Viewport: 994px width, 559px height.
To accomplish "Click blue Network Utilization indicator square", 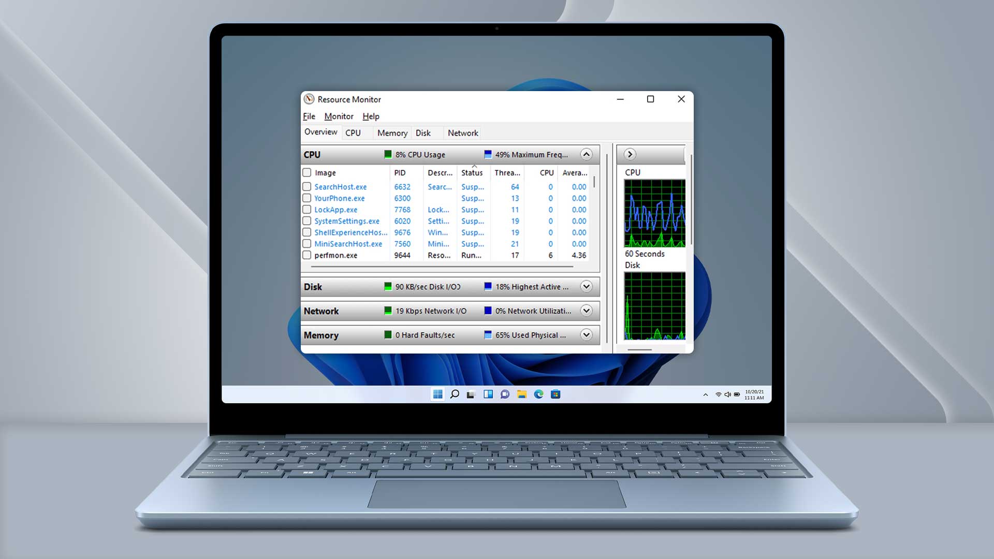I will (488, 311).
